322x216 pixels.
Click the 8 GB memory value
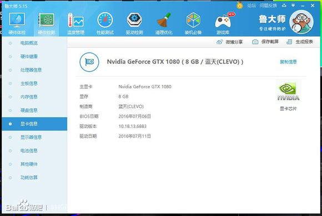[123, 97]
